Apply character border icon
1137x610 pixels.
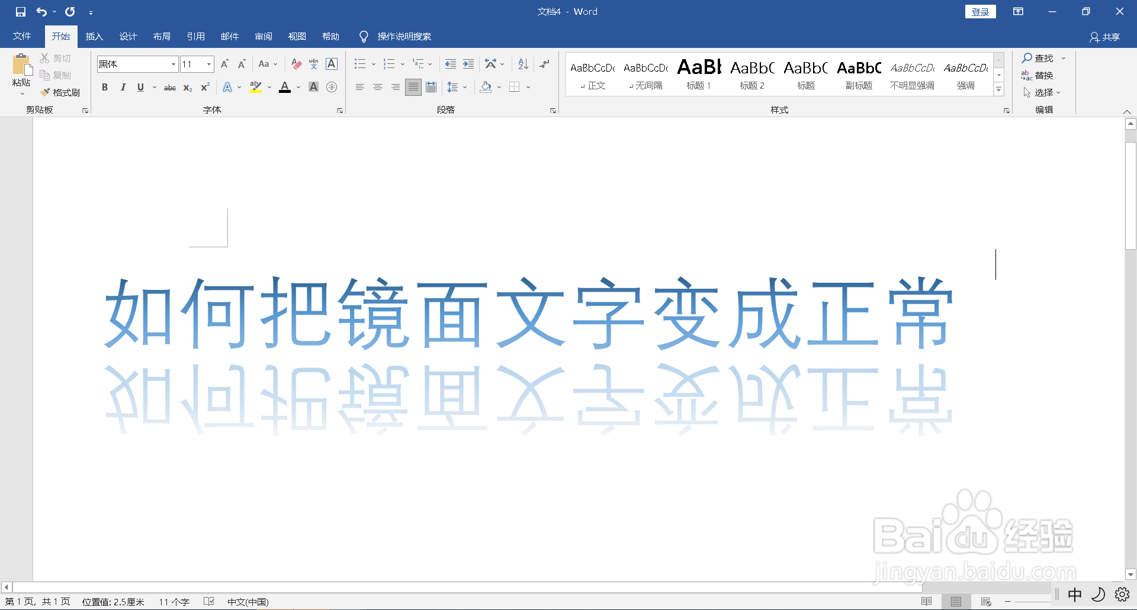click(332, 64)
